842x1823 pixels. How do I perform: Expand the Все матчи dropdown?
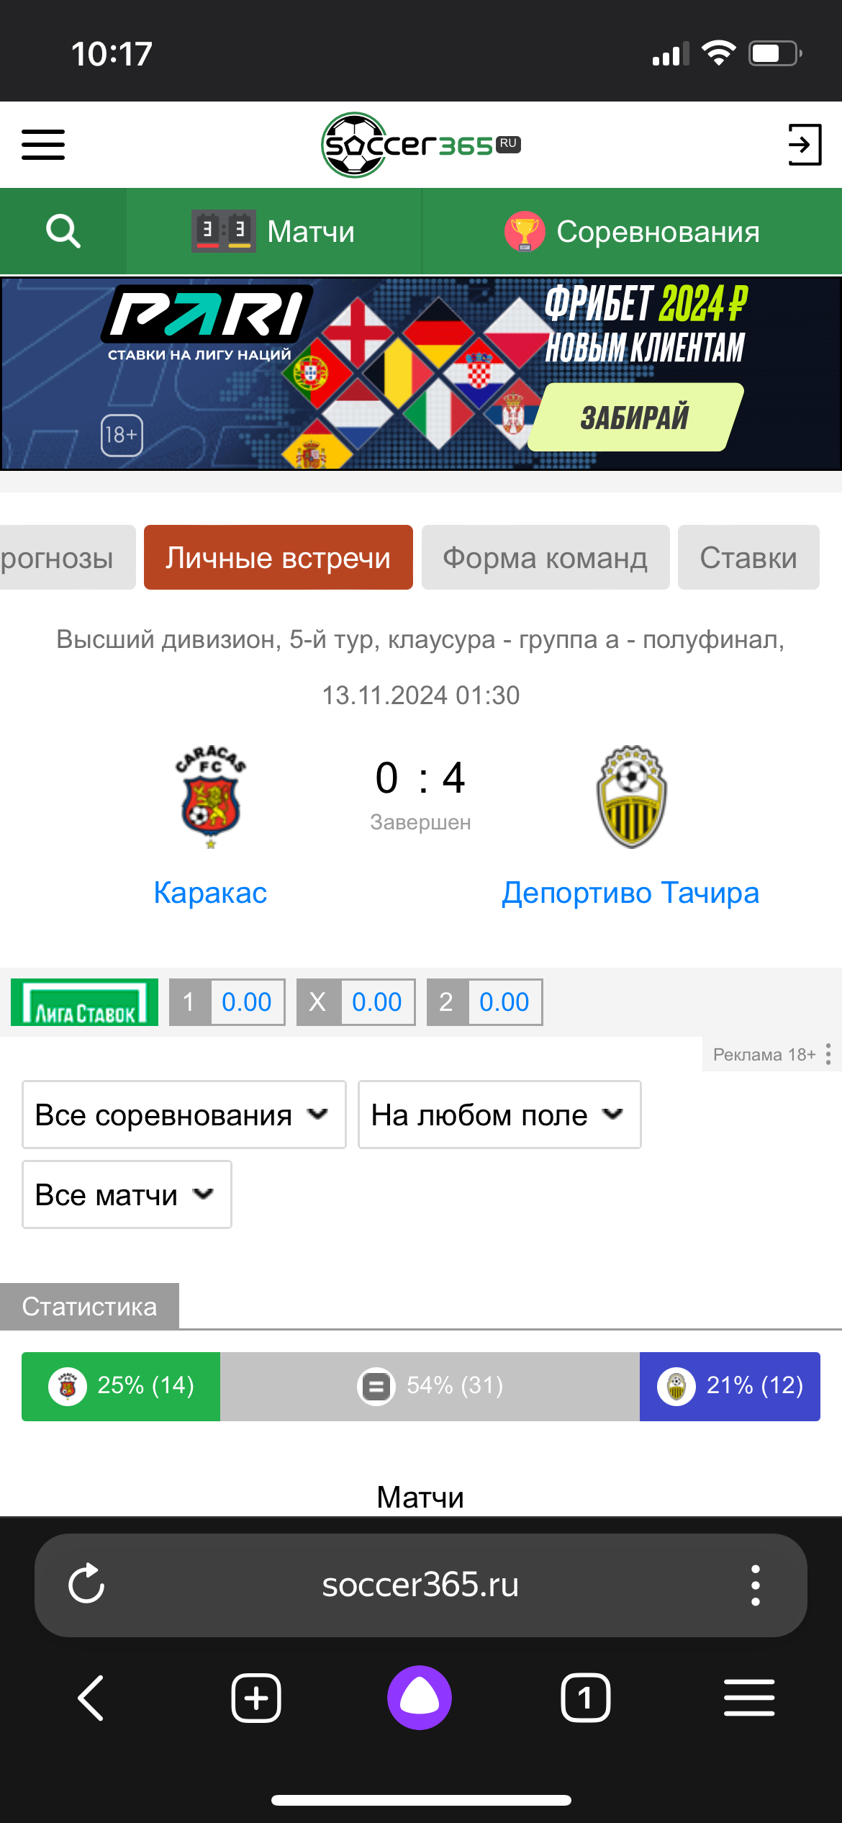(x=127, y=1194)
